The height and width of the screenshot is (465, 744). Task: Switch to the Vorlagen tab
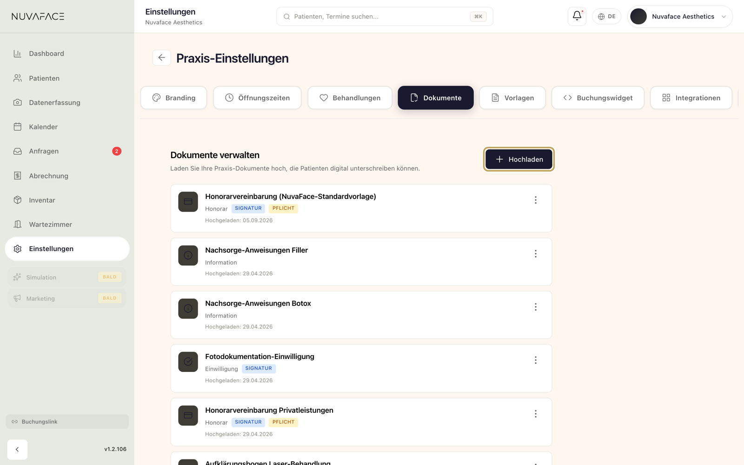512,98
